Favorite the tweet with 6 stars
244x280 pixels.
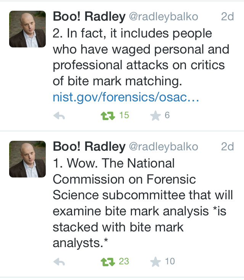156,116
